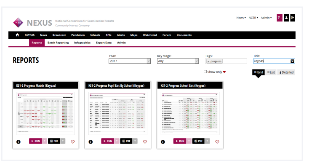Screen dimensions: 309x168
Task: Clear the Title search field
Action: point(293,61)
